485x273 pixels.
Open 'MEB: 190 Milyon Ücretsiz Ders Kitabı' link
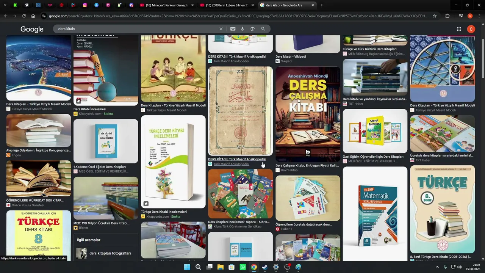point(102,223)
